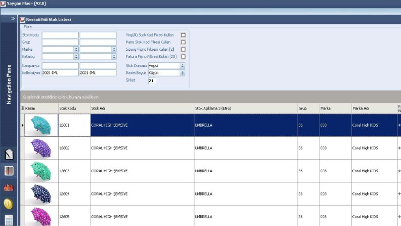The width and height of the screenshot is (401, 226).
Task: Click the Şirket field showing 21
Action: pos(152,81)
